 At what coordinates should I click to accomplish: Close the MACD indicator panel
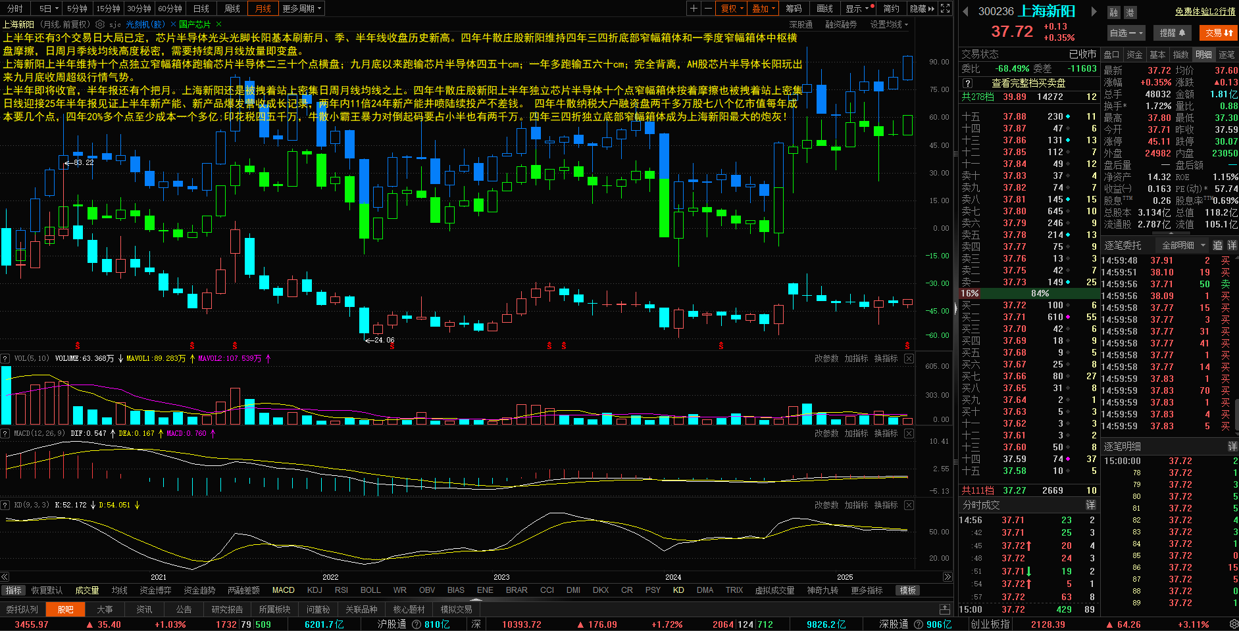tap(909, 433)
